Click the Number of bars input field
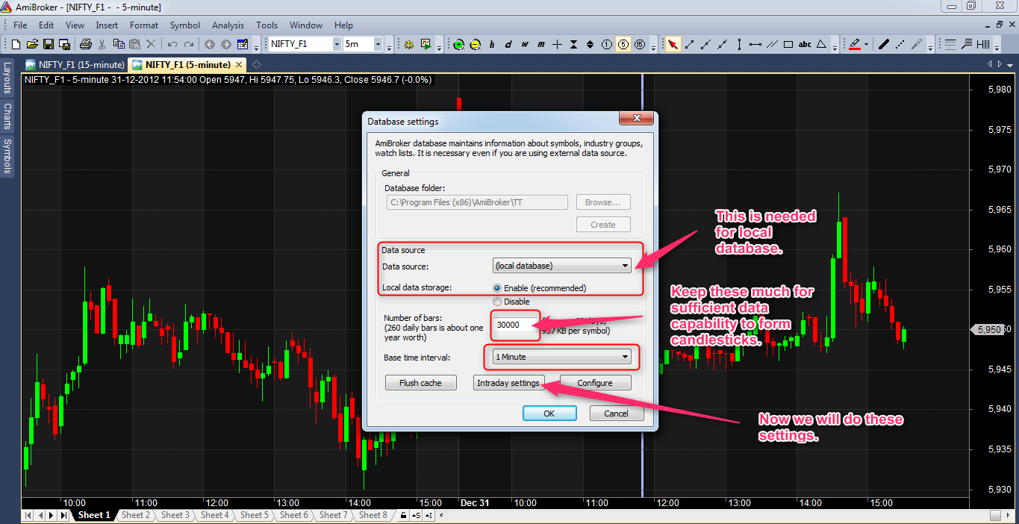 pos(515,325)
